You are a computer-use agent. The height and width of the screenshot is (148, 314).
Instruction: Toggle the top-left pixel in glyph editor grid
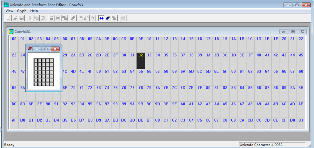click(36, 60)
